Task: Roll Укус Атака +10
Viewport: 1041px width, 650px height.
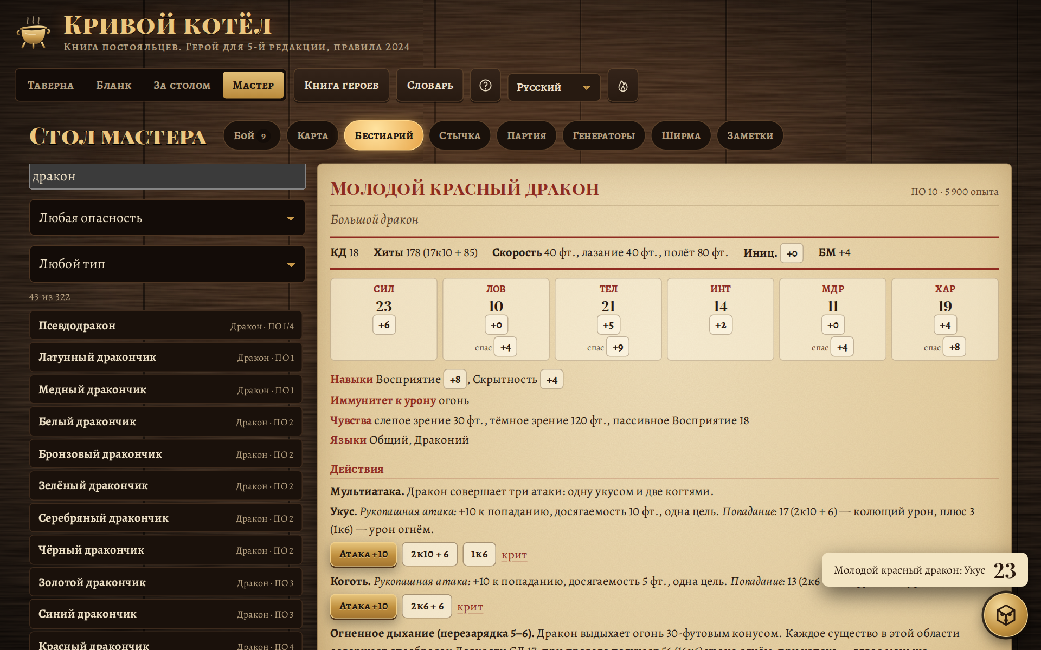Action: pos(363,554)
